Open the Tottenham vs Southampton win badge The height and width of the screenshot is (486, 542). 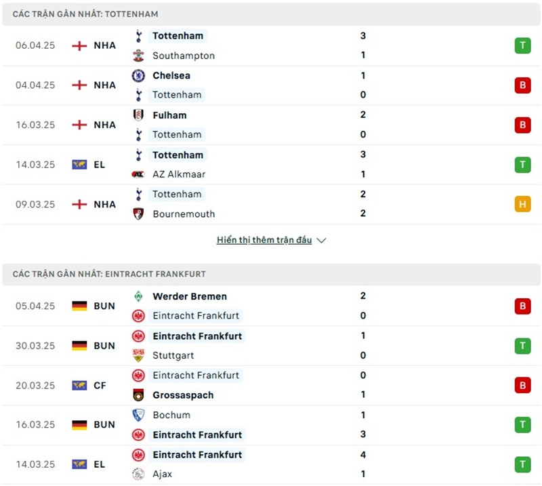(522, 45)
